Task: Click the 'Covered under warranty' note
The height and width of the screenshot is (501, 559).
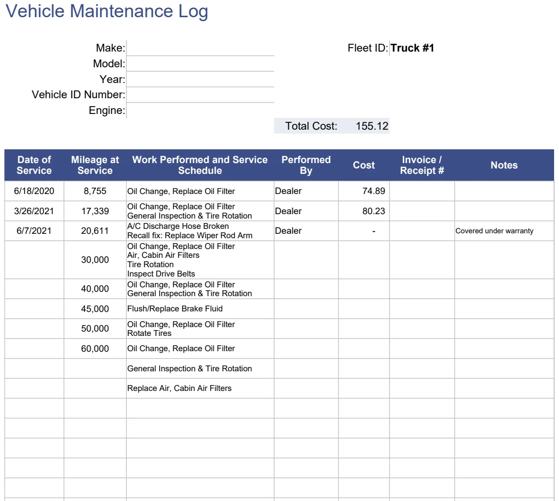Action: click(x=494, y=231)
